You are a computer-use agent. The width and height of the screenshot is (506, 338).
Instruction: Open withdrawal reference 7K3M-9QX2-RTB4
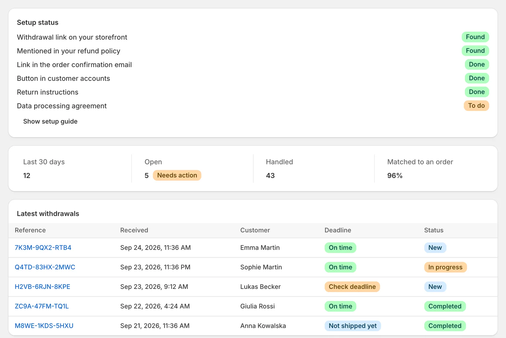pyautogui.click(x=43, y=248)
